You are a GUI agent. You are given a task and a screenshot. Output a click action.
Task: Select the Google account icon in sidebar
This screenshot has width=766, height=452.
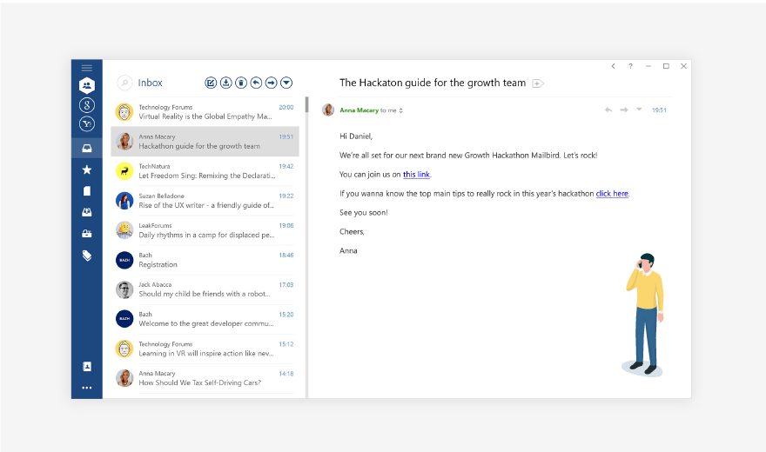tap(86, 105)
